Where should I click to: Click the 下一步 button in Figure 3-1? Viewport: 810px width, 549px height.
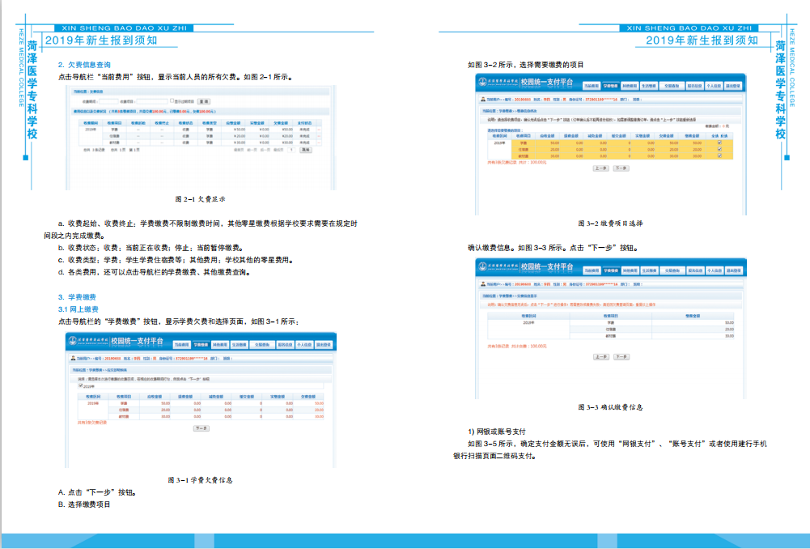click(x=201, y=428)
